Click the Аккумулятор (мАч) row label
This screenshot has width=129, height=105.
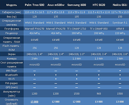[x=12, y=94]
